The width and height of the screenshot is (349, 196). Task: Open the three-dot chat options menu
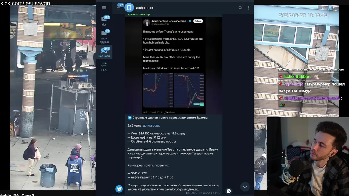click(x=248, y=8)
